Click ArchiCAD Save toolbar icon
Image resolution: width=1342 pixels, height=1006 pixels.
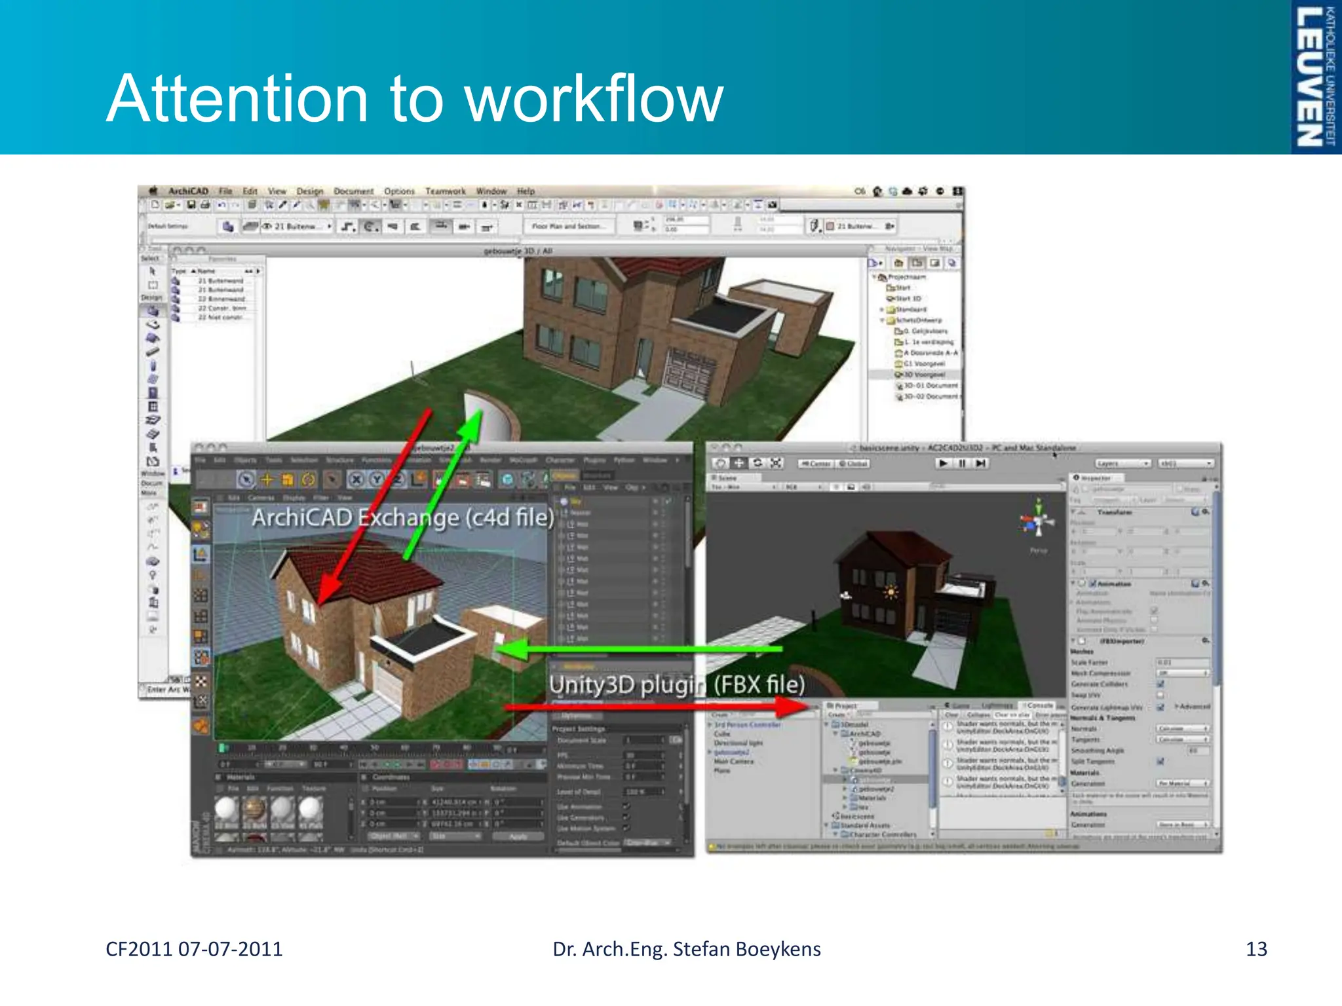[191, 205]
